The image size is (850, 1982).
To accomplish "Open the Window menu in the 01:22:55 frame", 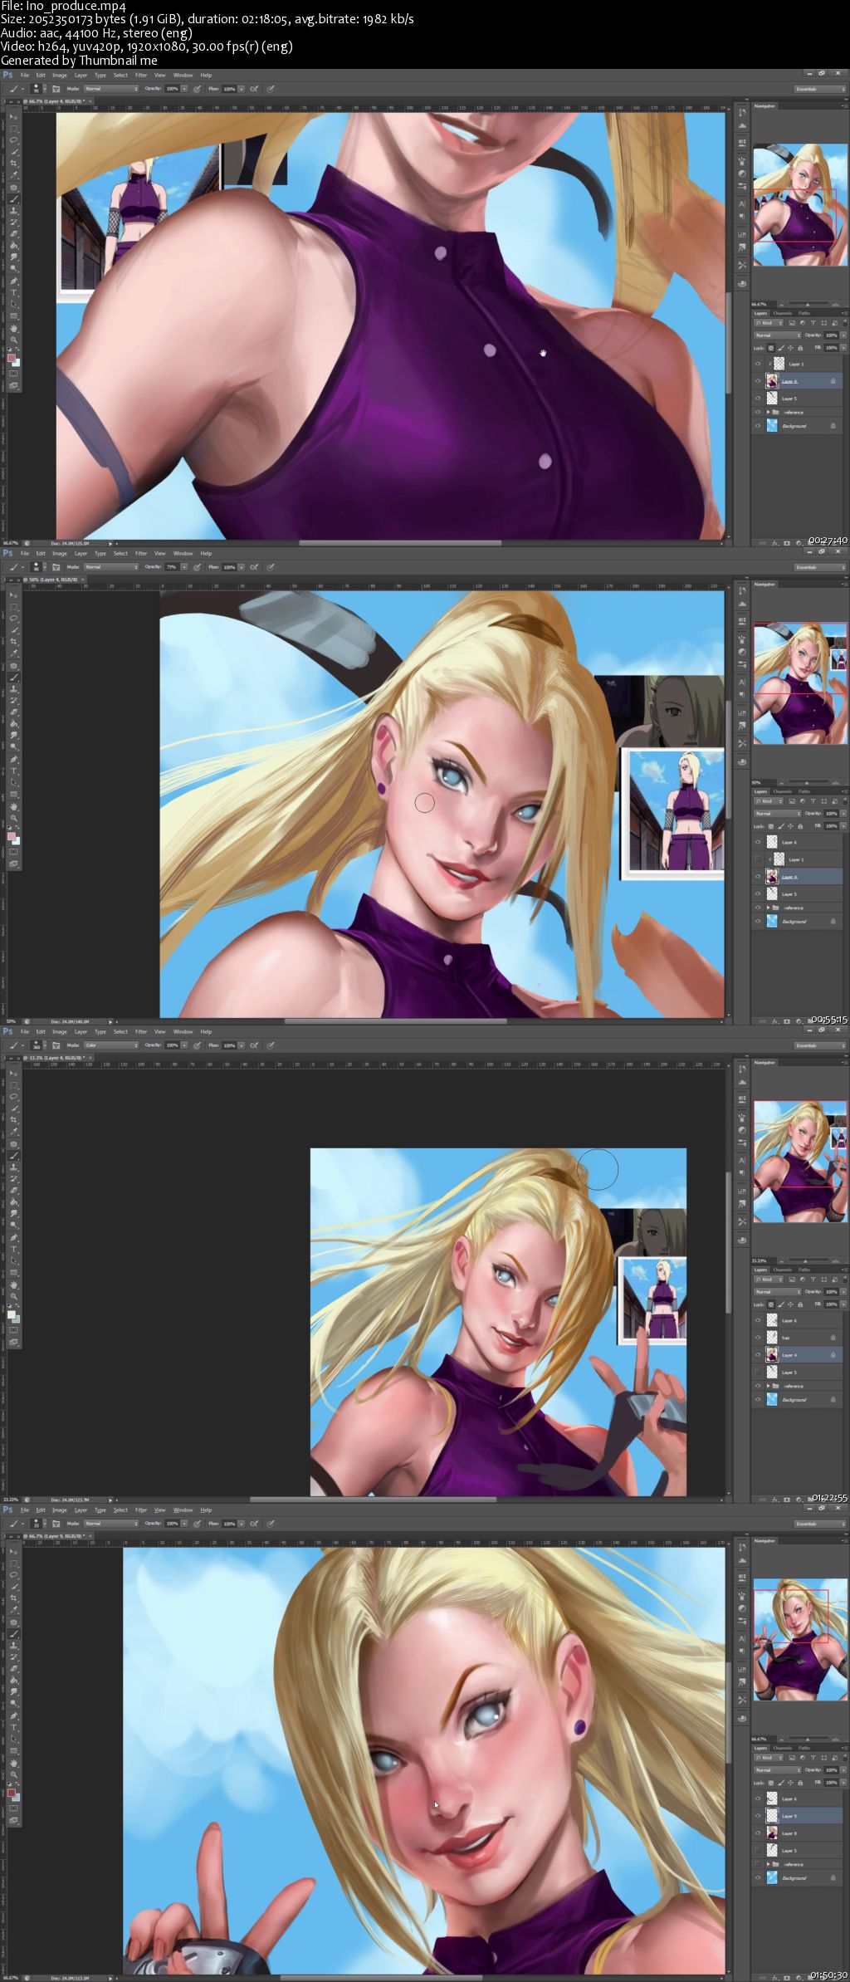I will [183, 1031].
